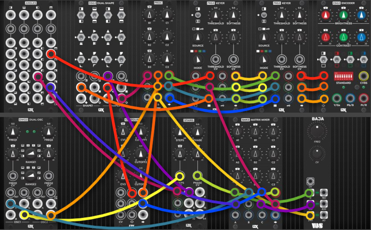Click the CV1 knob on Contour
Screen dimensions: 371x230
tap(123, 132)
